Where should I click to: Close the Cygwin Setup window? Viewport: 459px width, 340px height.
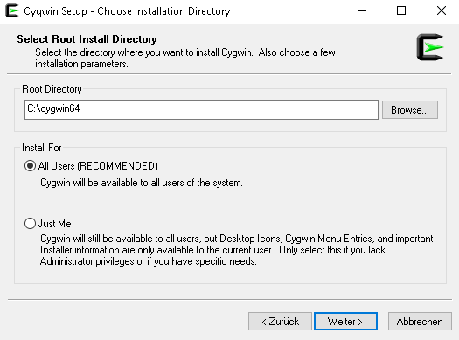pyautogui.click(x=441, y=11)
